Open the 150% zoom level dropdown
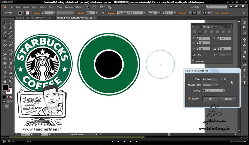 [x=31, y=134]
